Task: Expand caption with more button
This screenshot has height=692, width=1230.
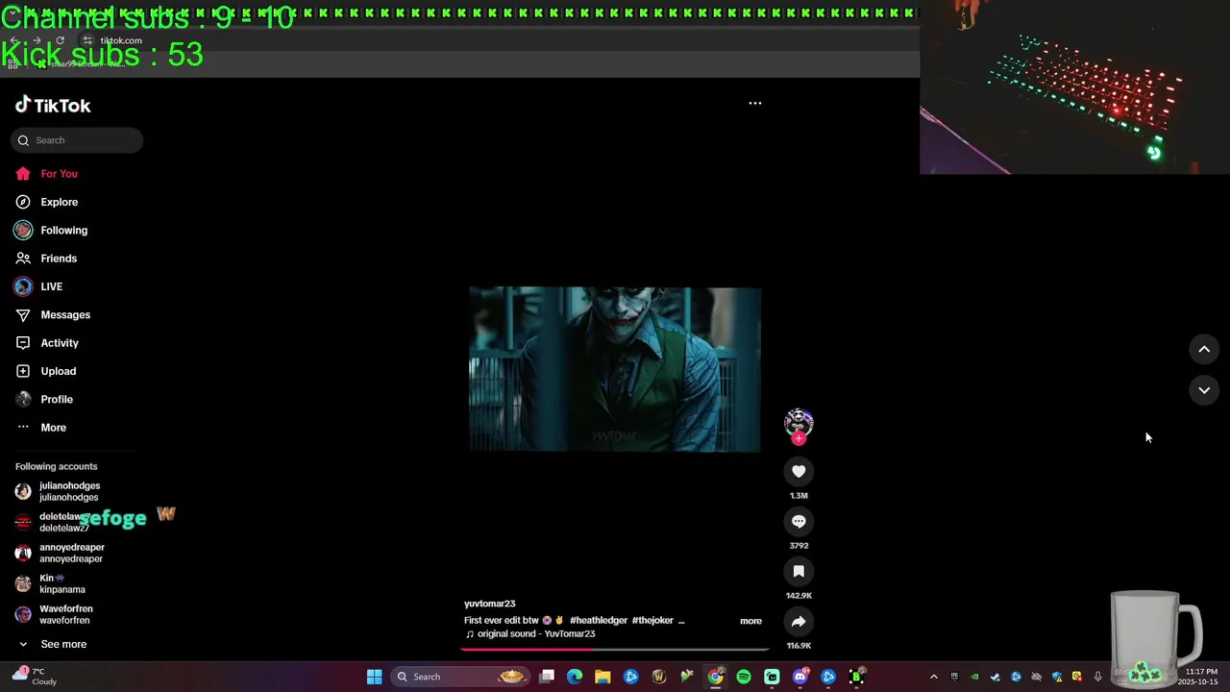Action: tap(750, 621)
